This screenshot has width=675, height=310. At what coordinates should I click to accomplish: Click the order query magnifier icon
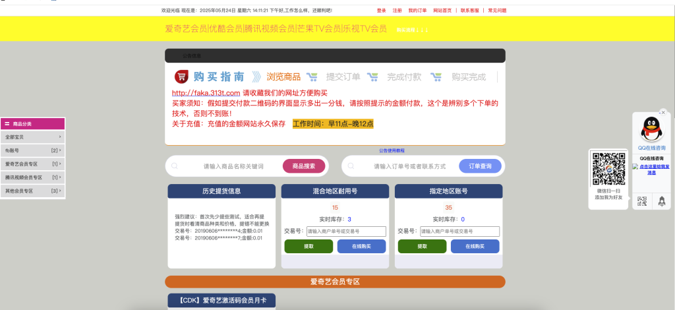click(x=351, y=166)
